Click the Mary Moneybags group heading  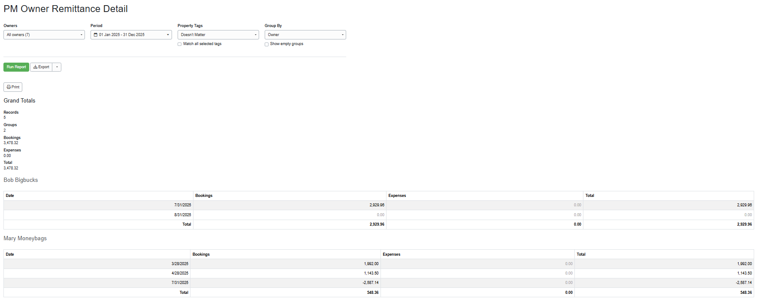click(25, 239)
